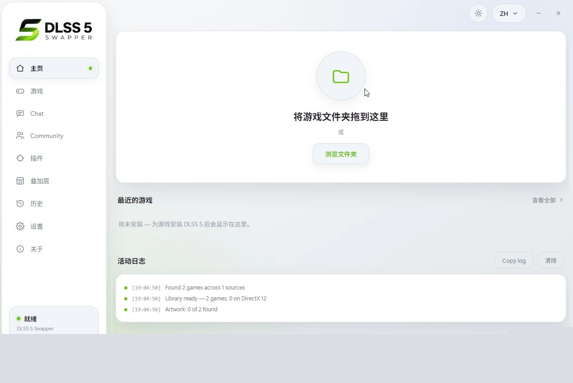Click the green dot on 主页 item
This screenshot has width=573, height=383.
coord(90,69)
